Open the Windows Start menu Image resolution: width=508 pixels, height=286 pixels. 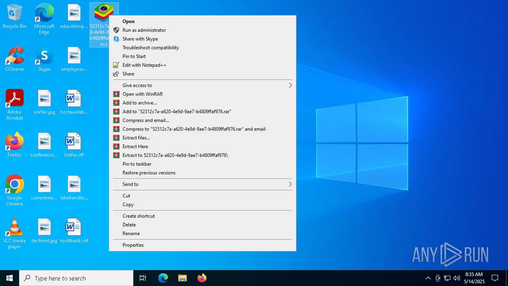tap(10, 278)
